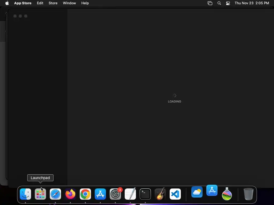Open the Trash in the Dock
This screenshot has width=274, height=205.
(248, 194)
